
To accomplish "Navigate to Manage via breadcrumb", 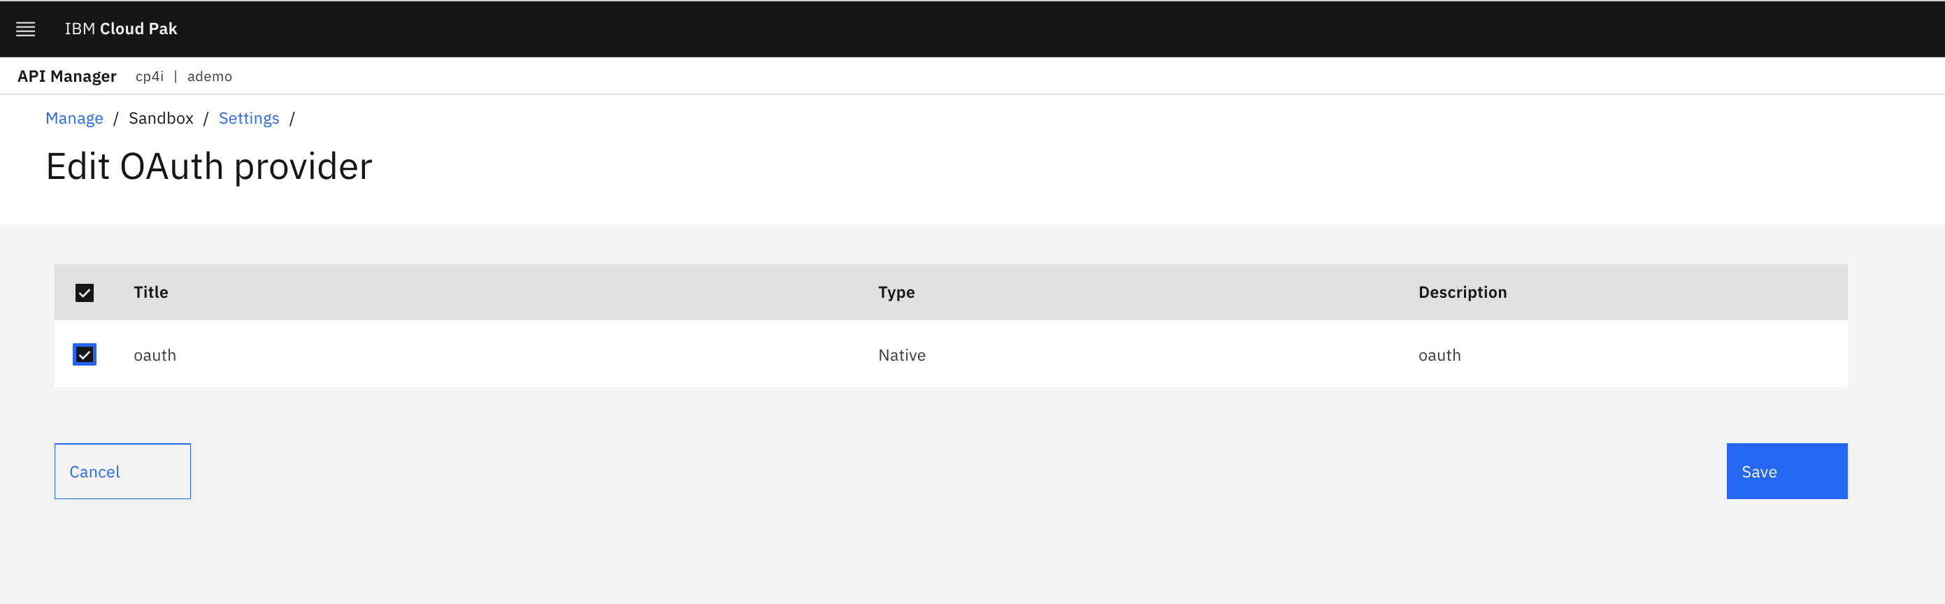I will pyautogui.click(x=74, y=117).
